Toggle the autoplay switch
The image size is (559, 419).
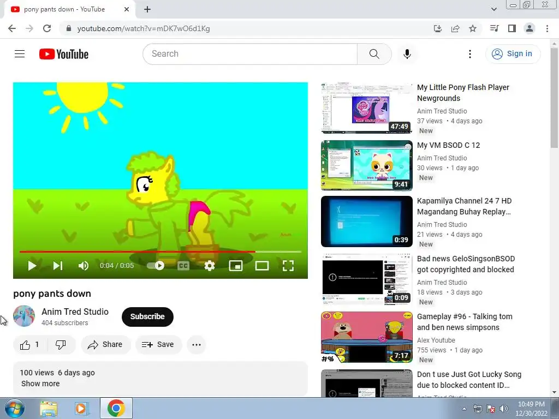click(156, 266)
